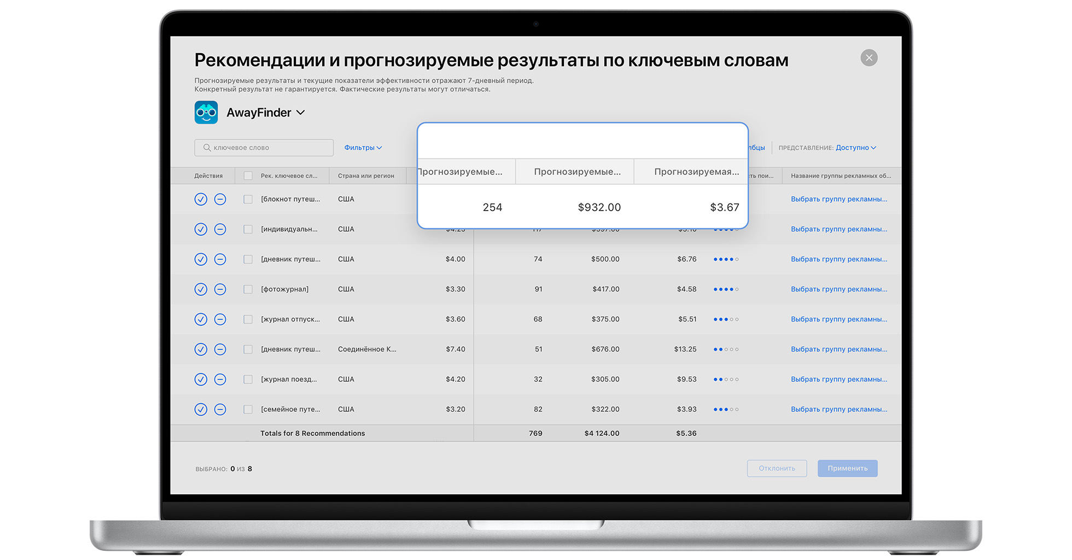Click the search magnifier icon
1072x560 pixels.
coord(207,148)
